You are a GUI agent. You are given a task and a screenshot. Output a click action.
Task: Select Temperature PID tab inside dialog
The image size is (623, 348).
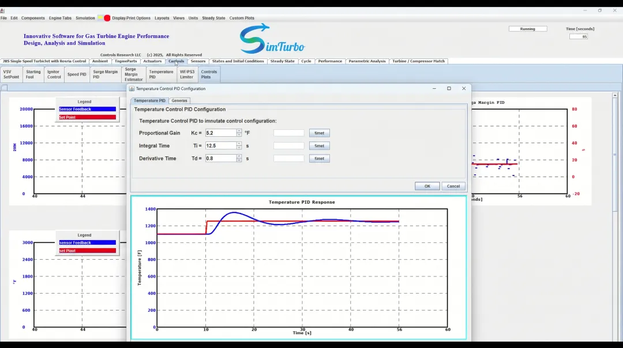pos(149,100)
